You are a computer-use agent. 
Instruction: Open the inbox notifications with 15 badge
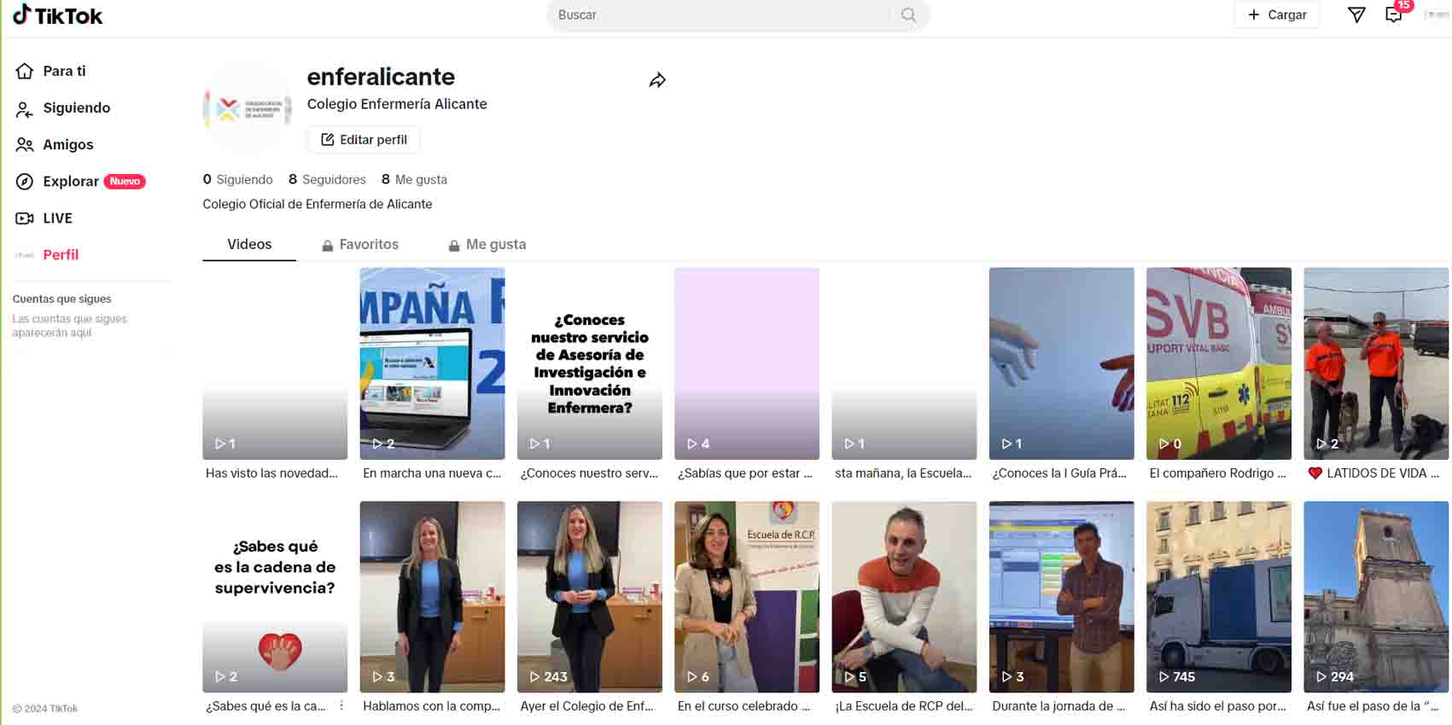pyautogui.click(x=1394, y=14)
